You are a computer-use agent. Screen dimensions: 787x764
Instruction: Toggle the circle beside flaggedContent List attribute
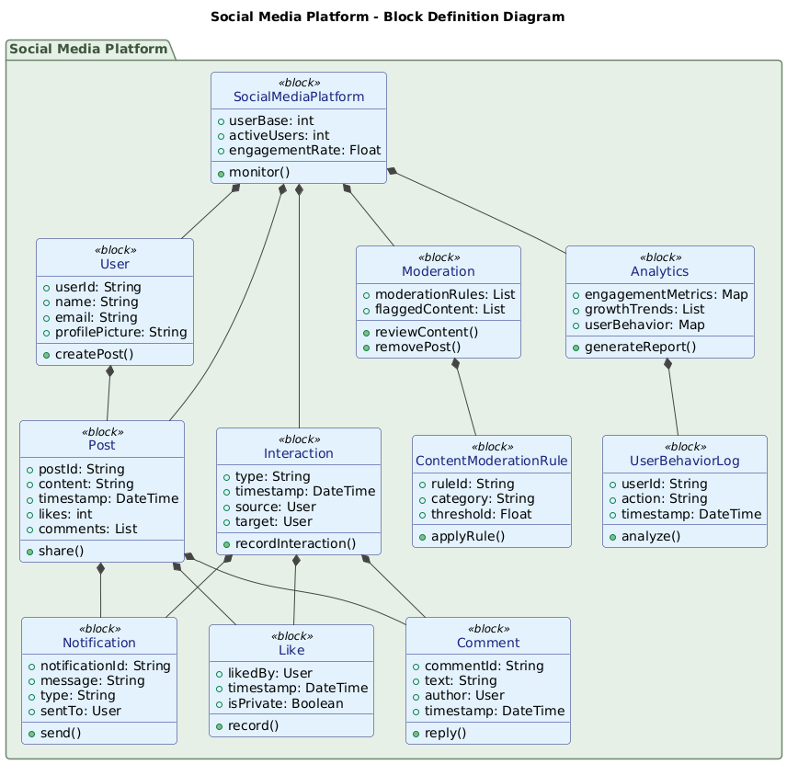click(x=367, y=310)
